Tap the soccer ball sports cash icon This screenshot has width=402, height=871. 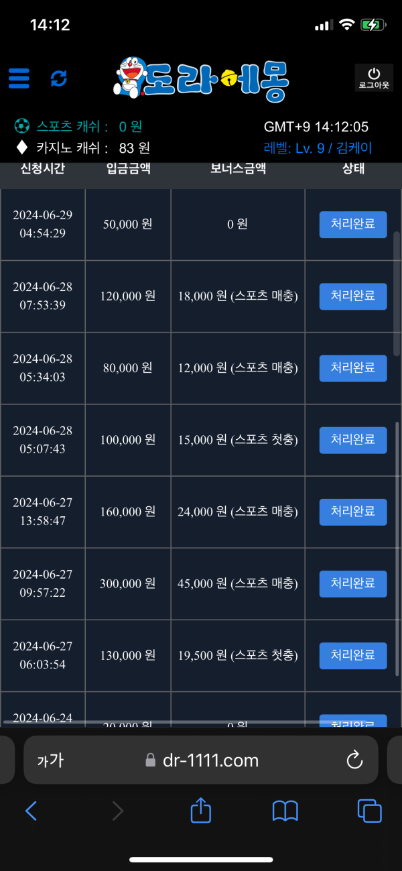[x=22, y=126]
